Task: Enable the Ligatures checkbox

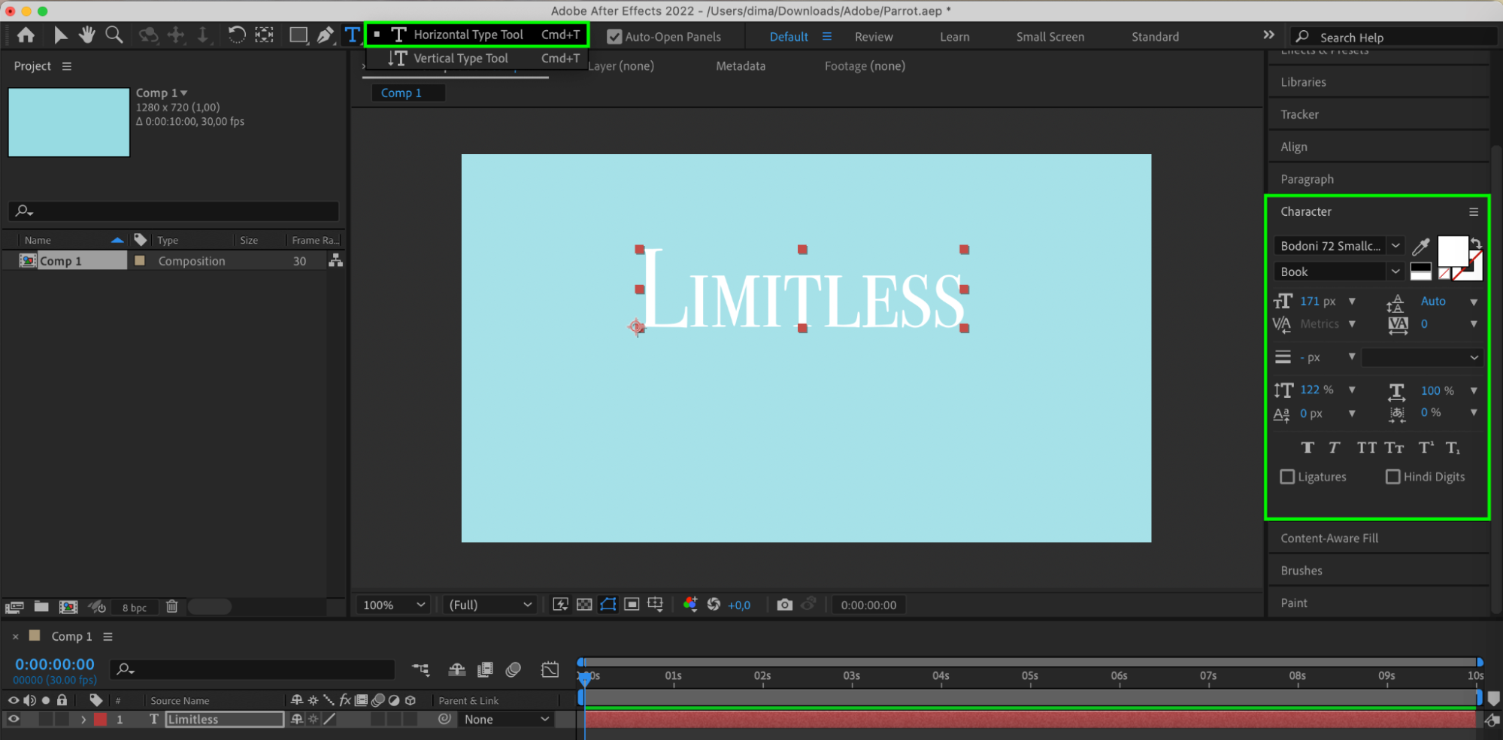Action: [1287, 477]
